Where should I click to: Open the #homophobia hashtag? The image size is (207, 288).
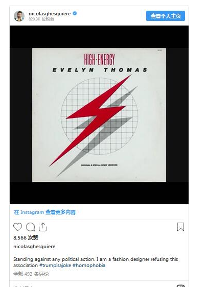pyautogui.click(x=89, y=266)
